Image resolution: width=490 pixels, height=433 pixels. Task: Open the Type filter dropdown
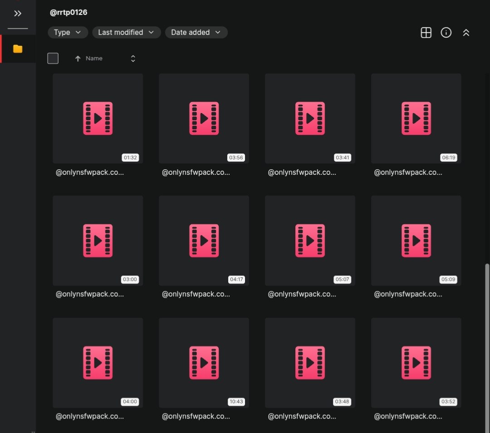pyautogui.click(x=68, y=33)
